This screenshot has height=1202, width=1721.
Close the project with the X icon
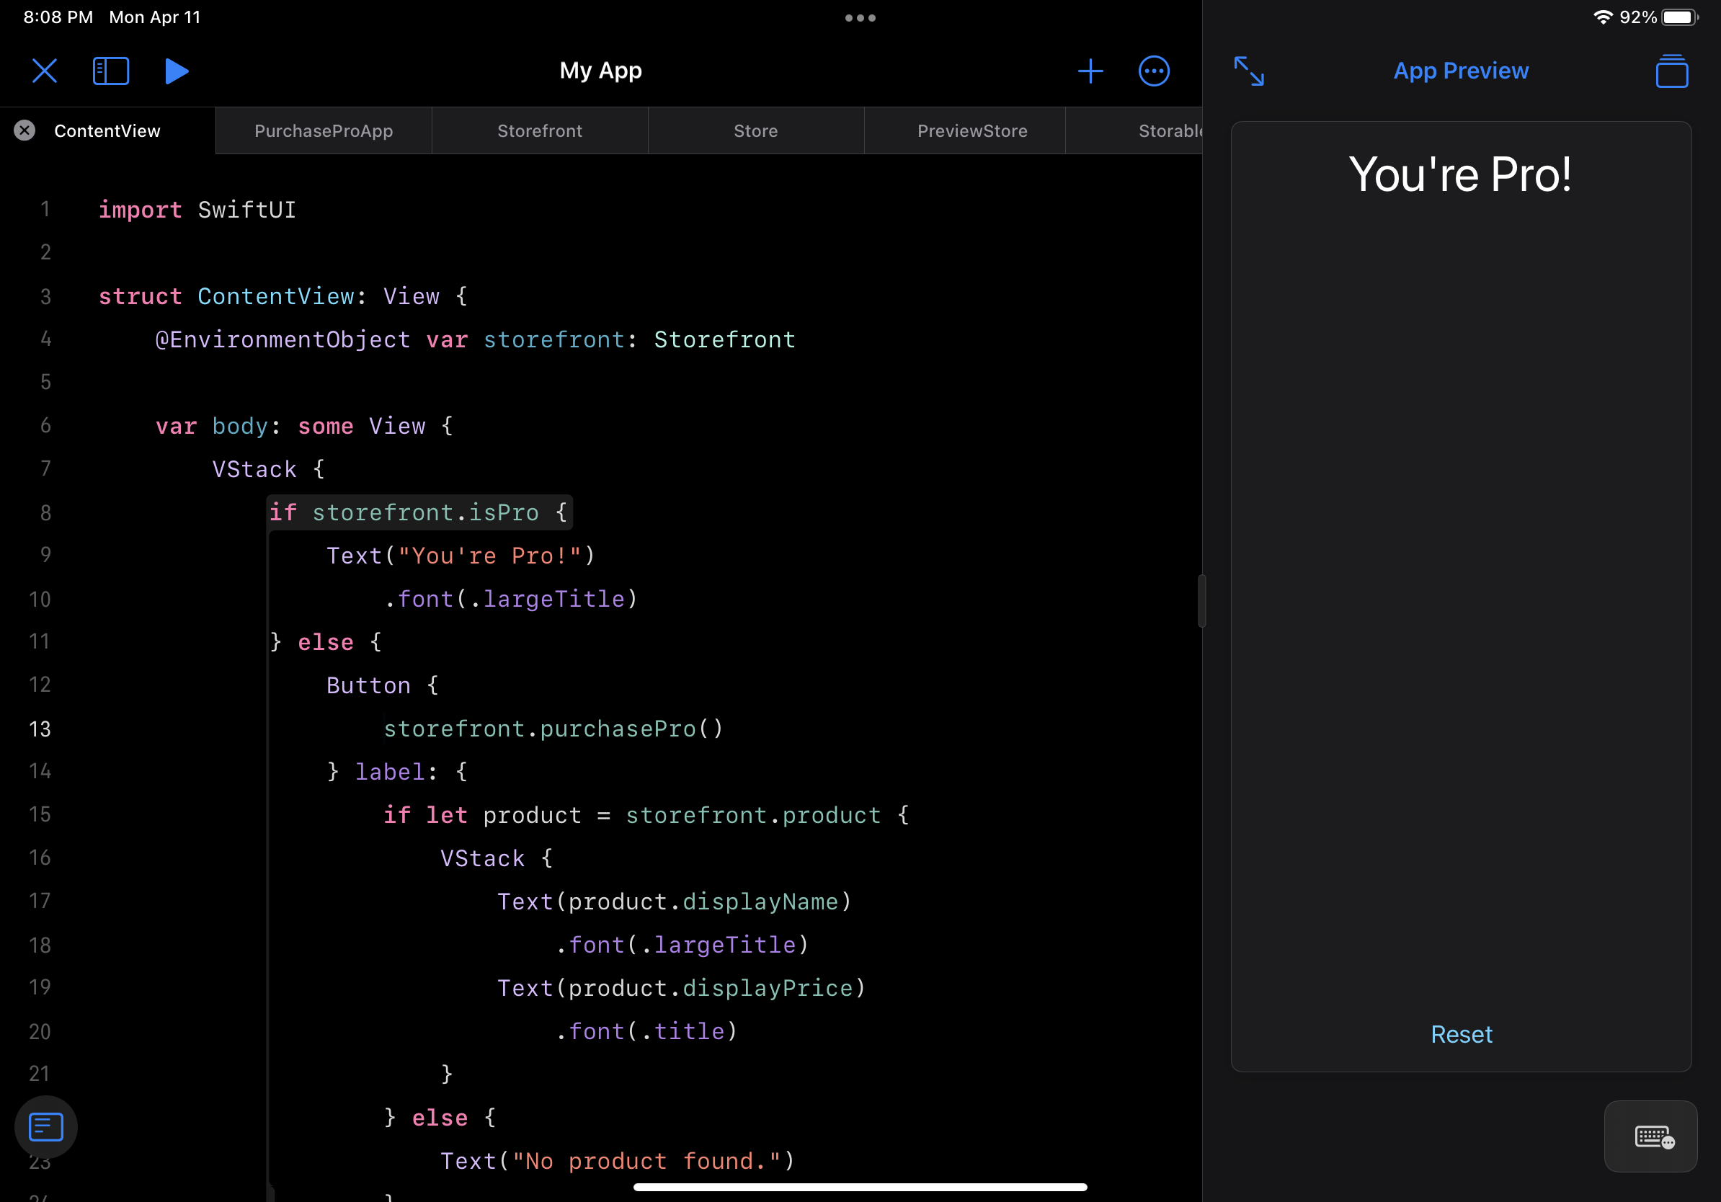click(x=45, y=71)
